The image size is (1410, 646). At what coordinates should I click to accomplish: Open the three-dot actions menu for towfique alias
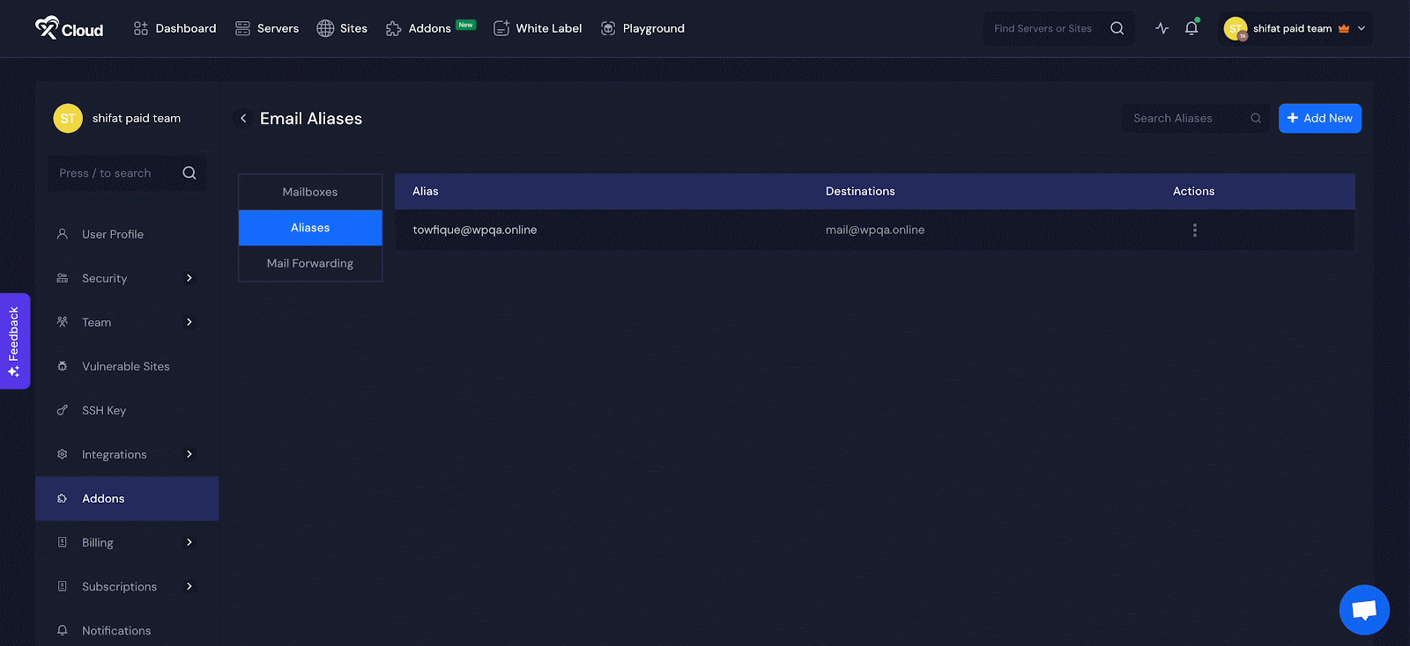(x=1194, y=230)
